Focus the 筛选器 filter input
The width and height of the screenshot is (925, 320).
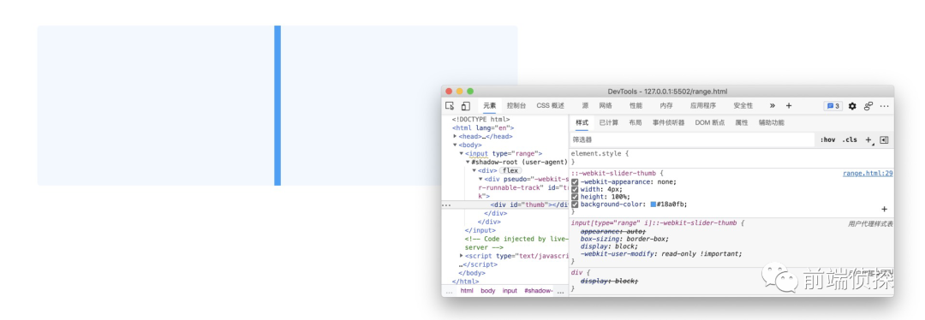pos(691,139)
